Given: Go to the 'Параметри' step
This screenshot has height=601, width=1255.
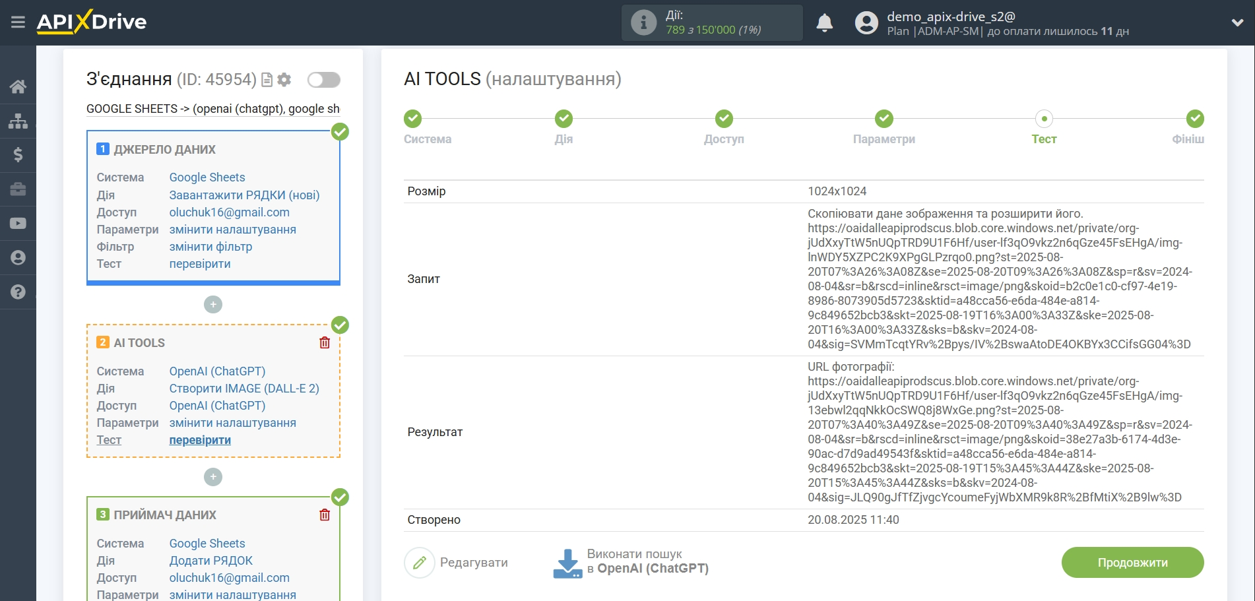Looking at the screenshot, I should point(884,119).
